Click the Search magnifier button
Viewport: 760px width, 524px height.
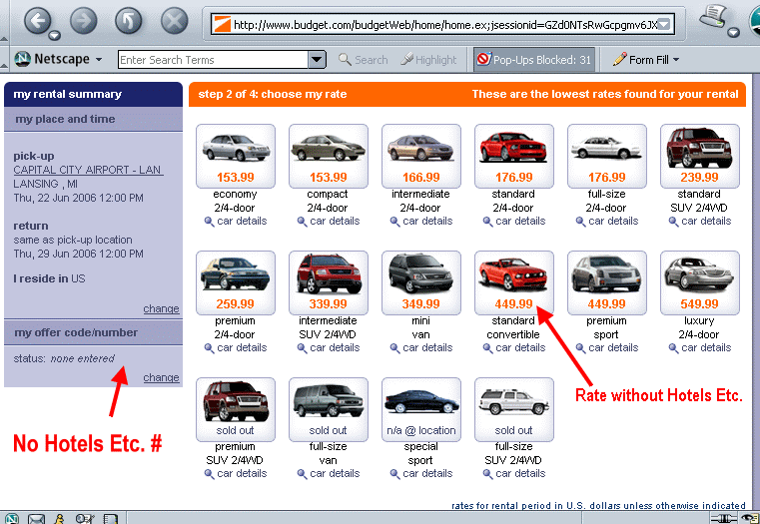pyautogui.click(x=364, y=60)
